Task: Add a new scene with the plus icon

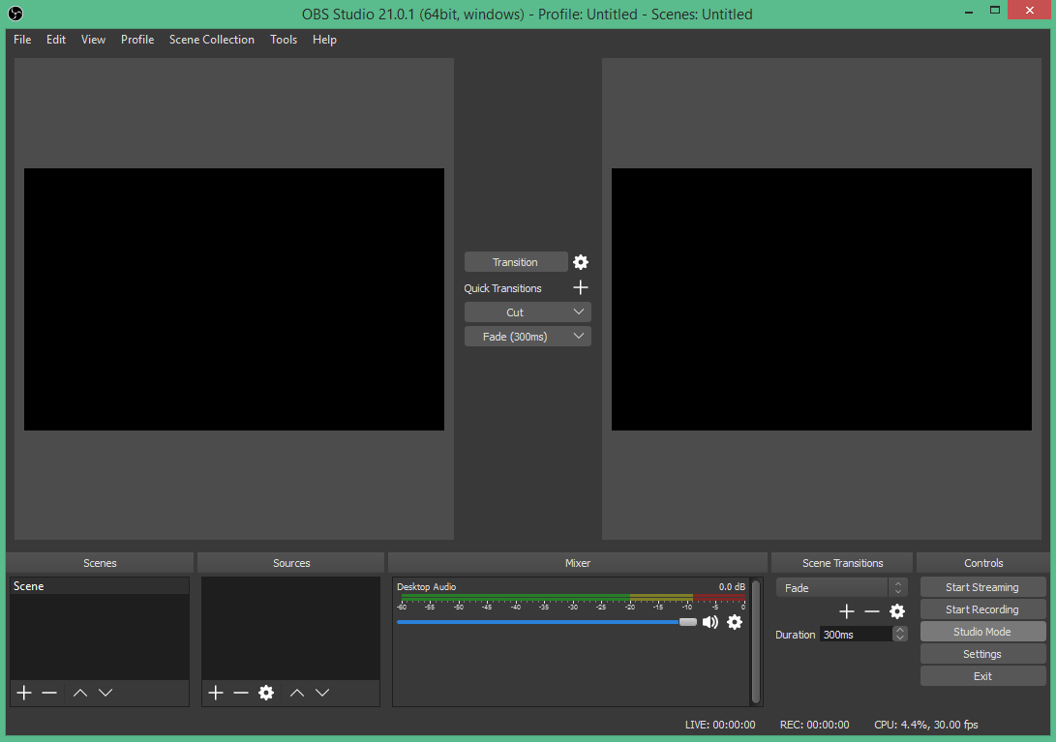Action: pos(23,692)
